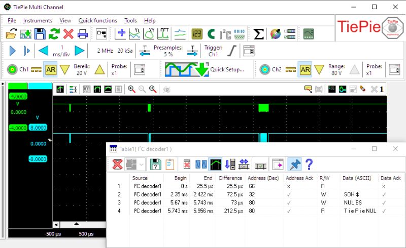Click the blue floppy disk save icon

[40, 34]
